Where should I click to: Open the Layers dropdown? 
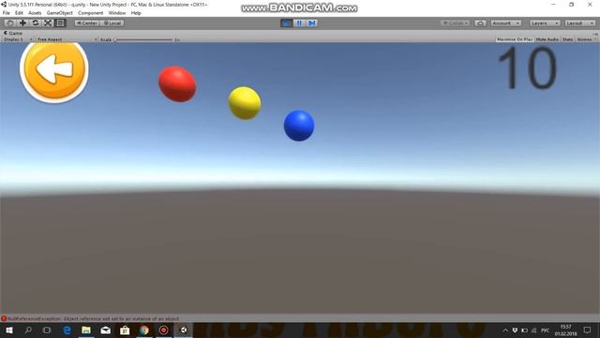[x=545, y=23]
